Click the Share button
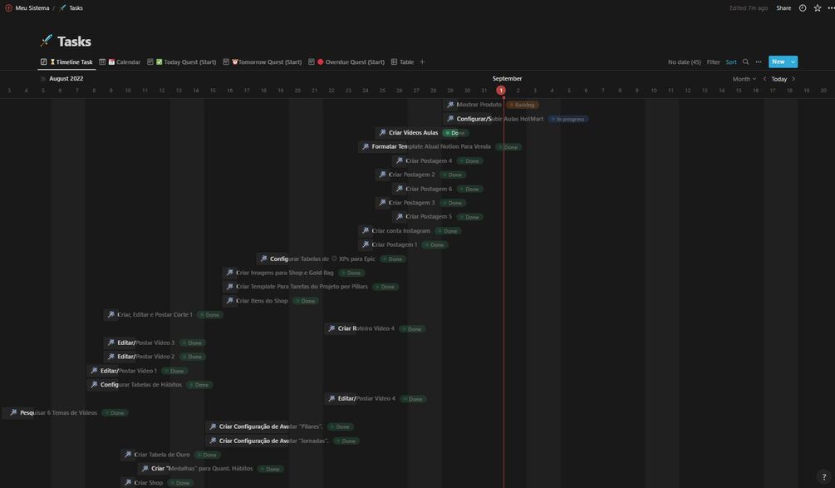835x488 pixels. [783, 8]
